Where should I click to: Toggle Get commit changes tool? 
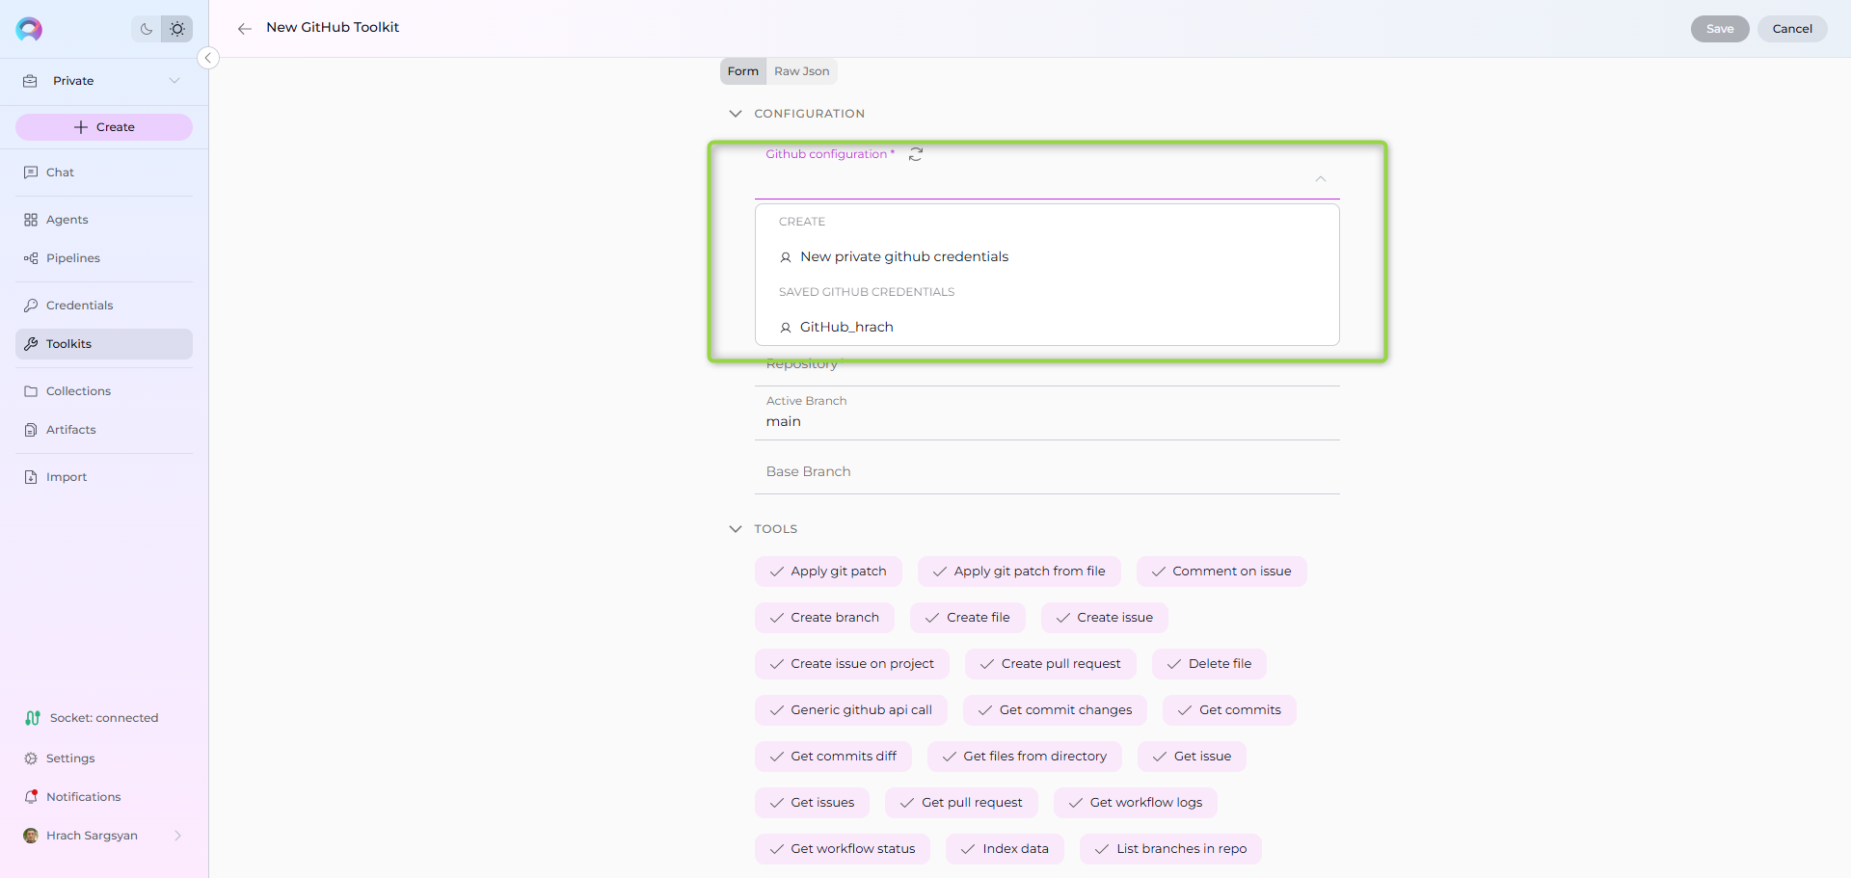[1055, 710]
